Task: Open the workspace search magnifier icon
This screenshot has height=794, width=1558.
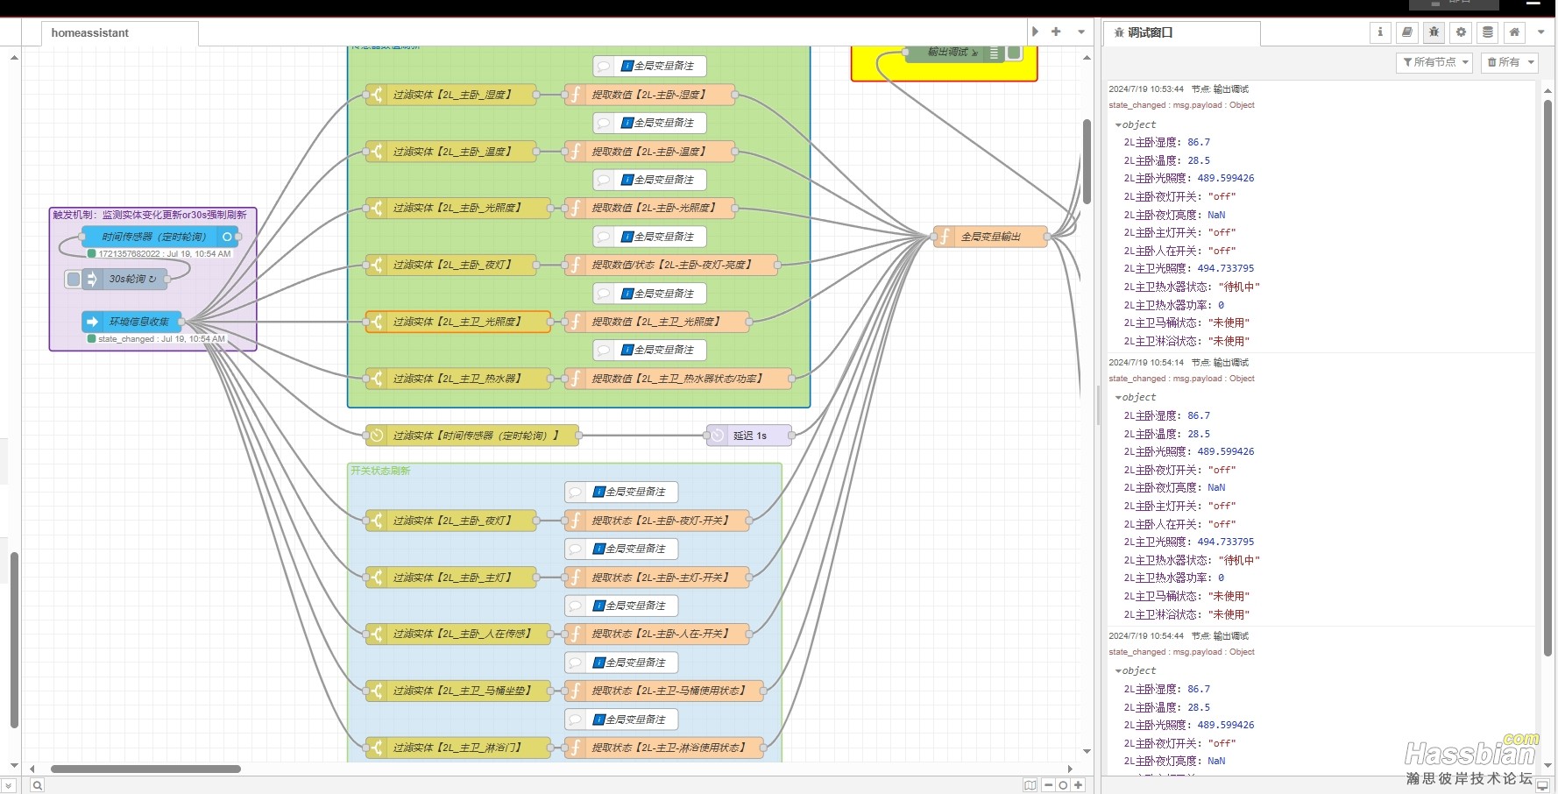Action: [38, 785]
